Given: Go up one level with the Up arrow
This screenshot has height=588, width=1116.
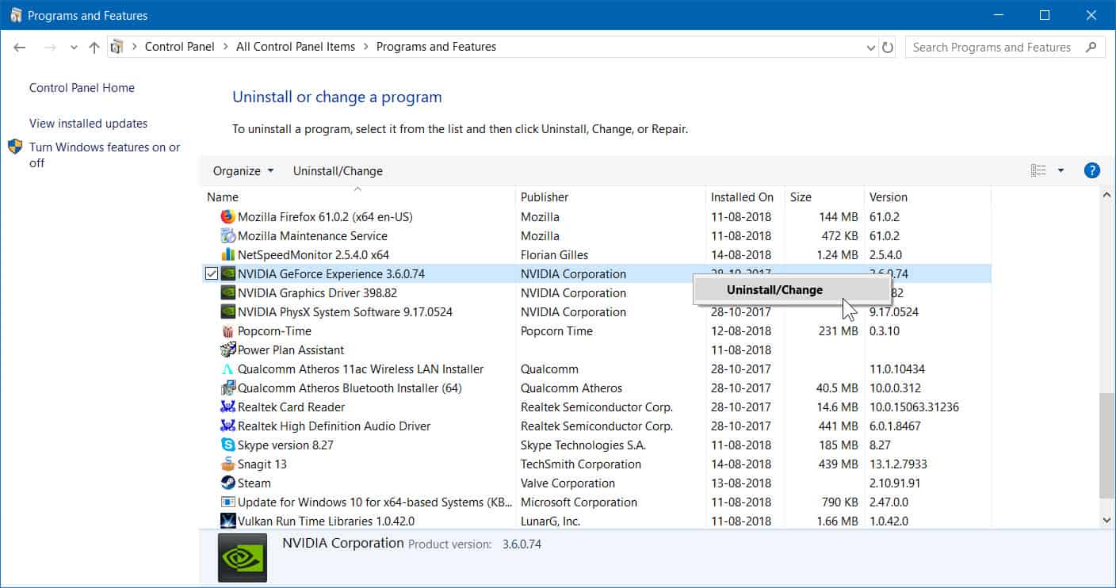Looking at the screenshot, I should pyautogui.click(x=94, y=48).
